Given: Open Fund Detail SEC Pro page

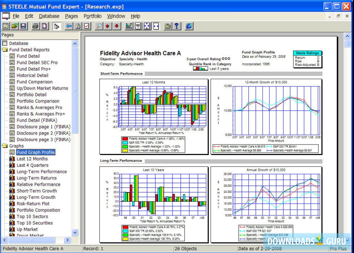Looking at the screenshot, I should pyautogui.click(x=37, y=63).
